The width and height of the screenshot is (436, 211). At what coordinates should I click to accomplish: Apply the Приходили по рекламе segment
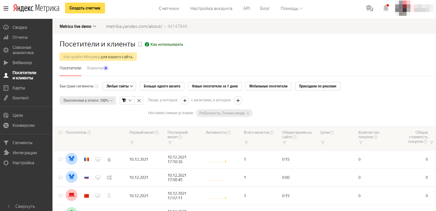point(318,86)
